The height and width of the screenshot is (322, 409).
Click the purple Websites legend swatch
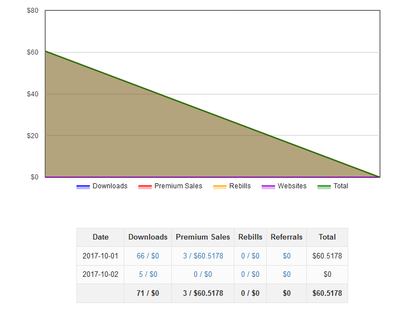(x=268, y=187)
